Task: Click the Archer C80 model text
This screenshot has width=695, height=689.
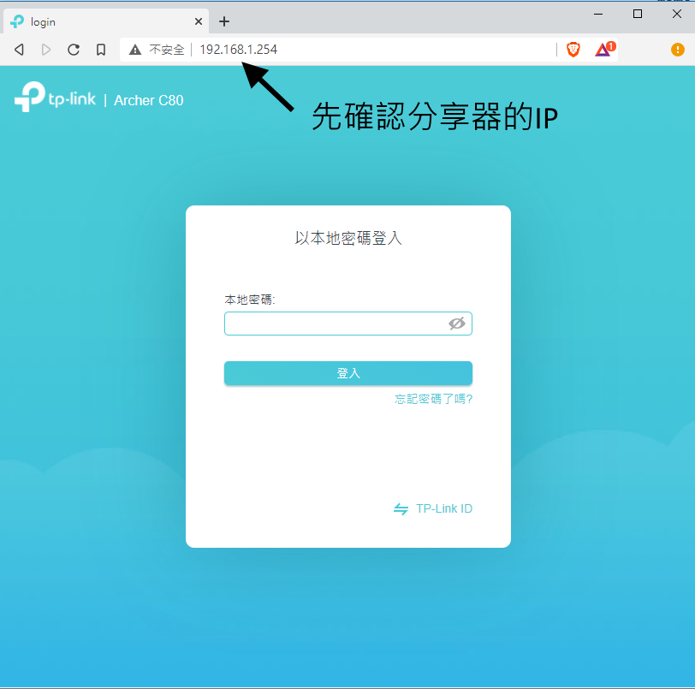Action: [x=148, y=100]
